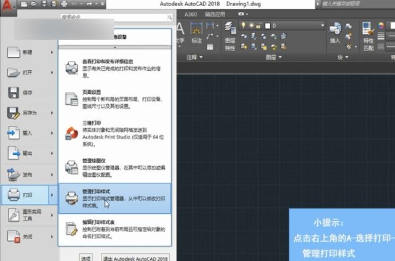Click the New drawing icon in quick access toolbar
Screen dimensions: 395x261
24,4
